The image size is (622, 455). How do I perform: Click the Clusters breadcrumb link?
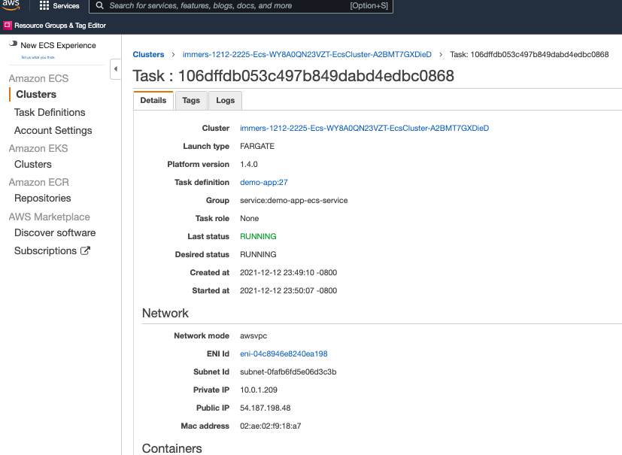[148, 54]
